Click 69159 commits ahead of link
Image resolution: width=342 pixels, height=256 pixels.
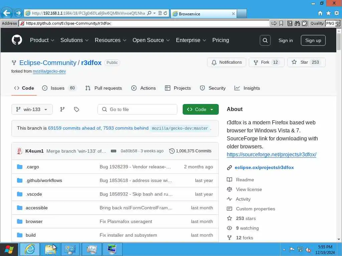tap(74, 128)
